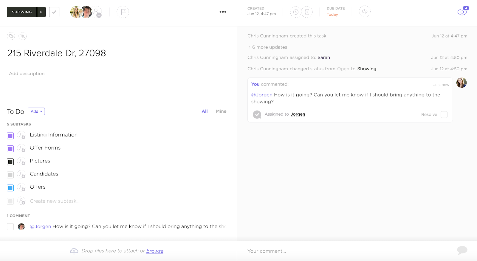Click the upload cloud icon
This screenshot has height=261, width=477.
[74, 251]
